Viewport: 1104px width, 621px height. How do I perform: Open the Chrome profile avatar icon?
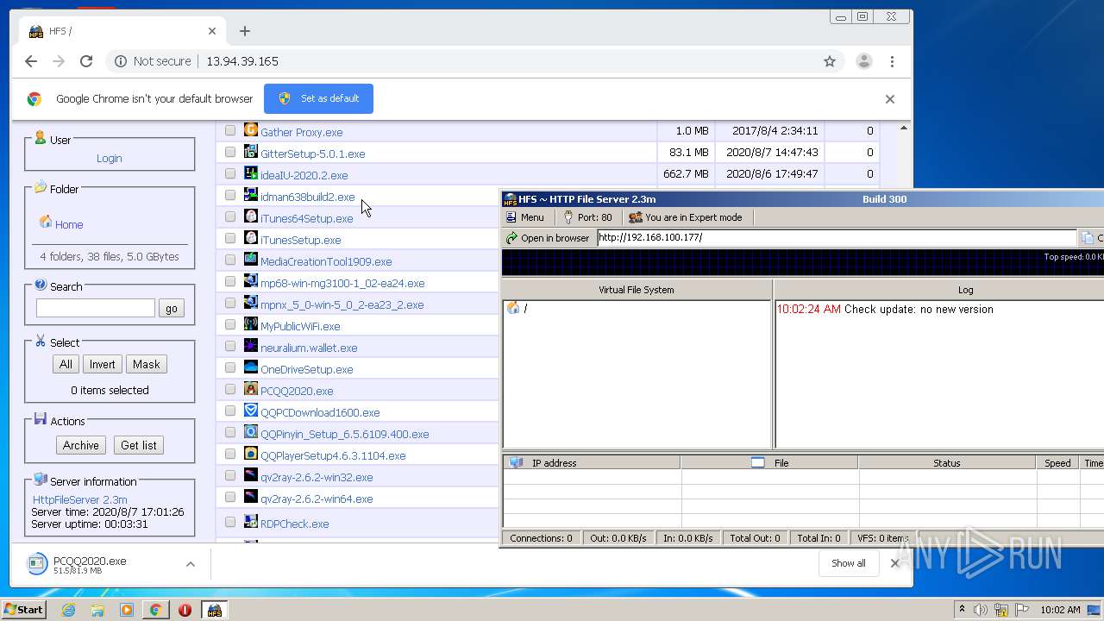[863, 61]
